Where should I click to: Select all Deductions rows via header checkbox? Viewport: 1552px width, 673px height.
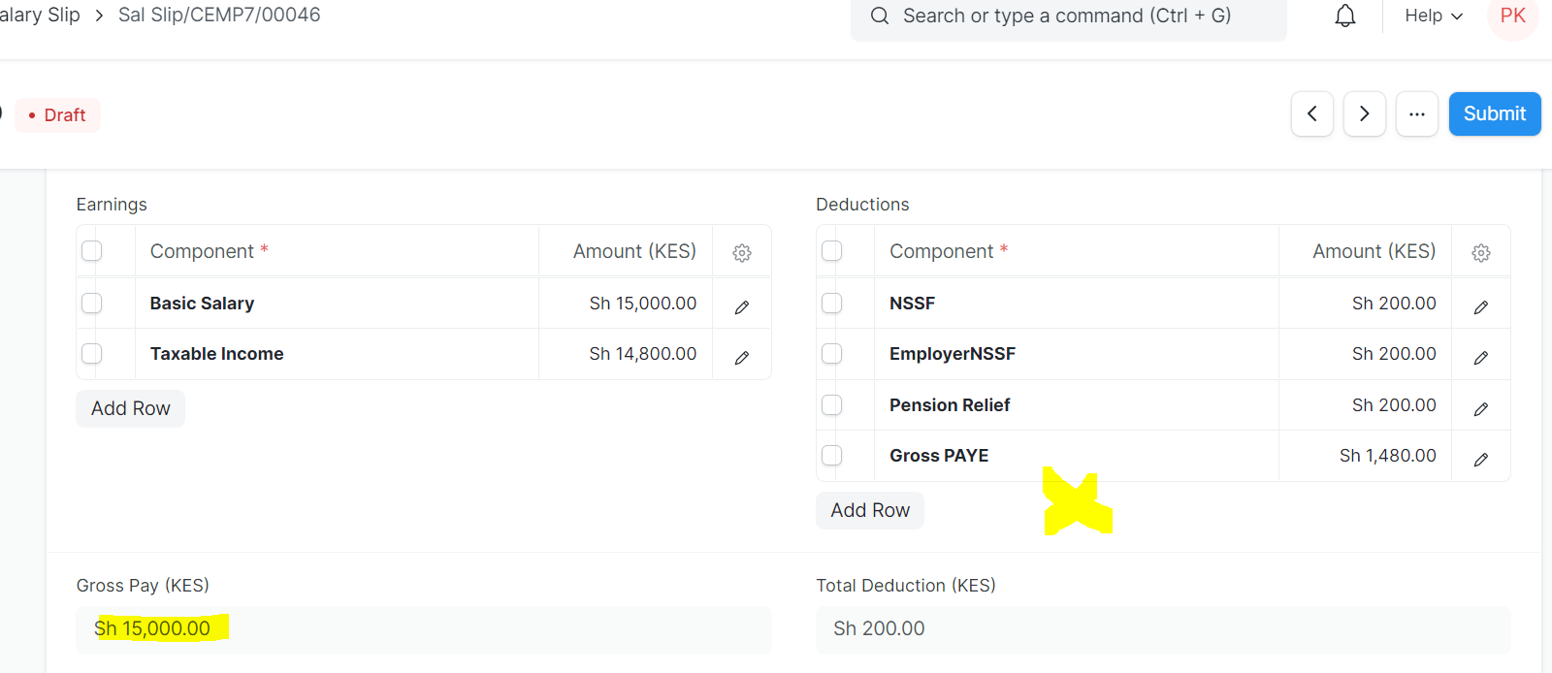coord(832,251)
